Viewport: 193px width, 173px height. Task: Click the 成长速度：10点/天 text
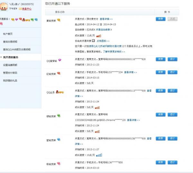click(85, 155)
